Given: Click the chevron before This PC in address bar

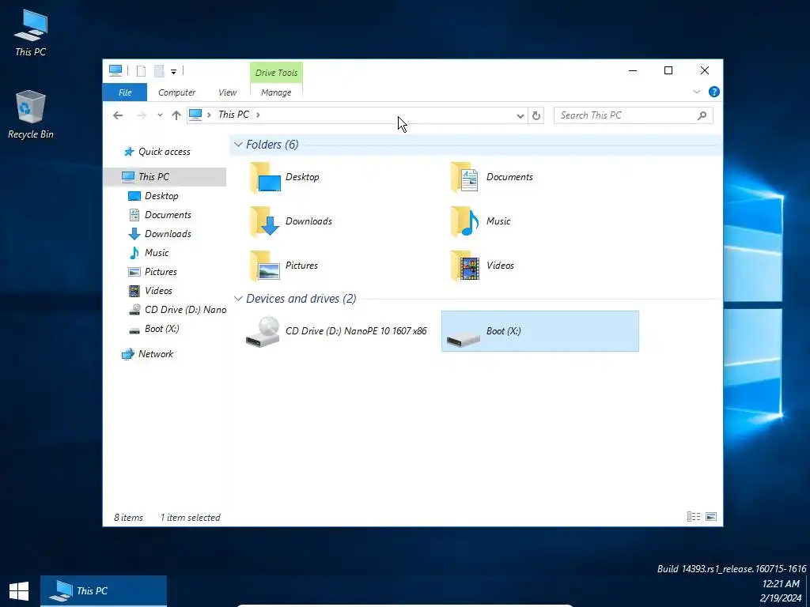Looking at the screenshot, I should (x=209, y=115).
